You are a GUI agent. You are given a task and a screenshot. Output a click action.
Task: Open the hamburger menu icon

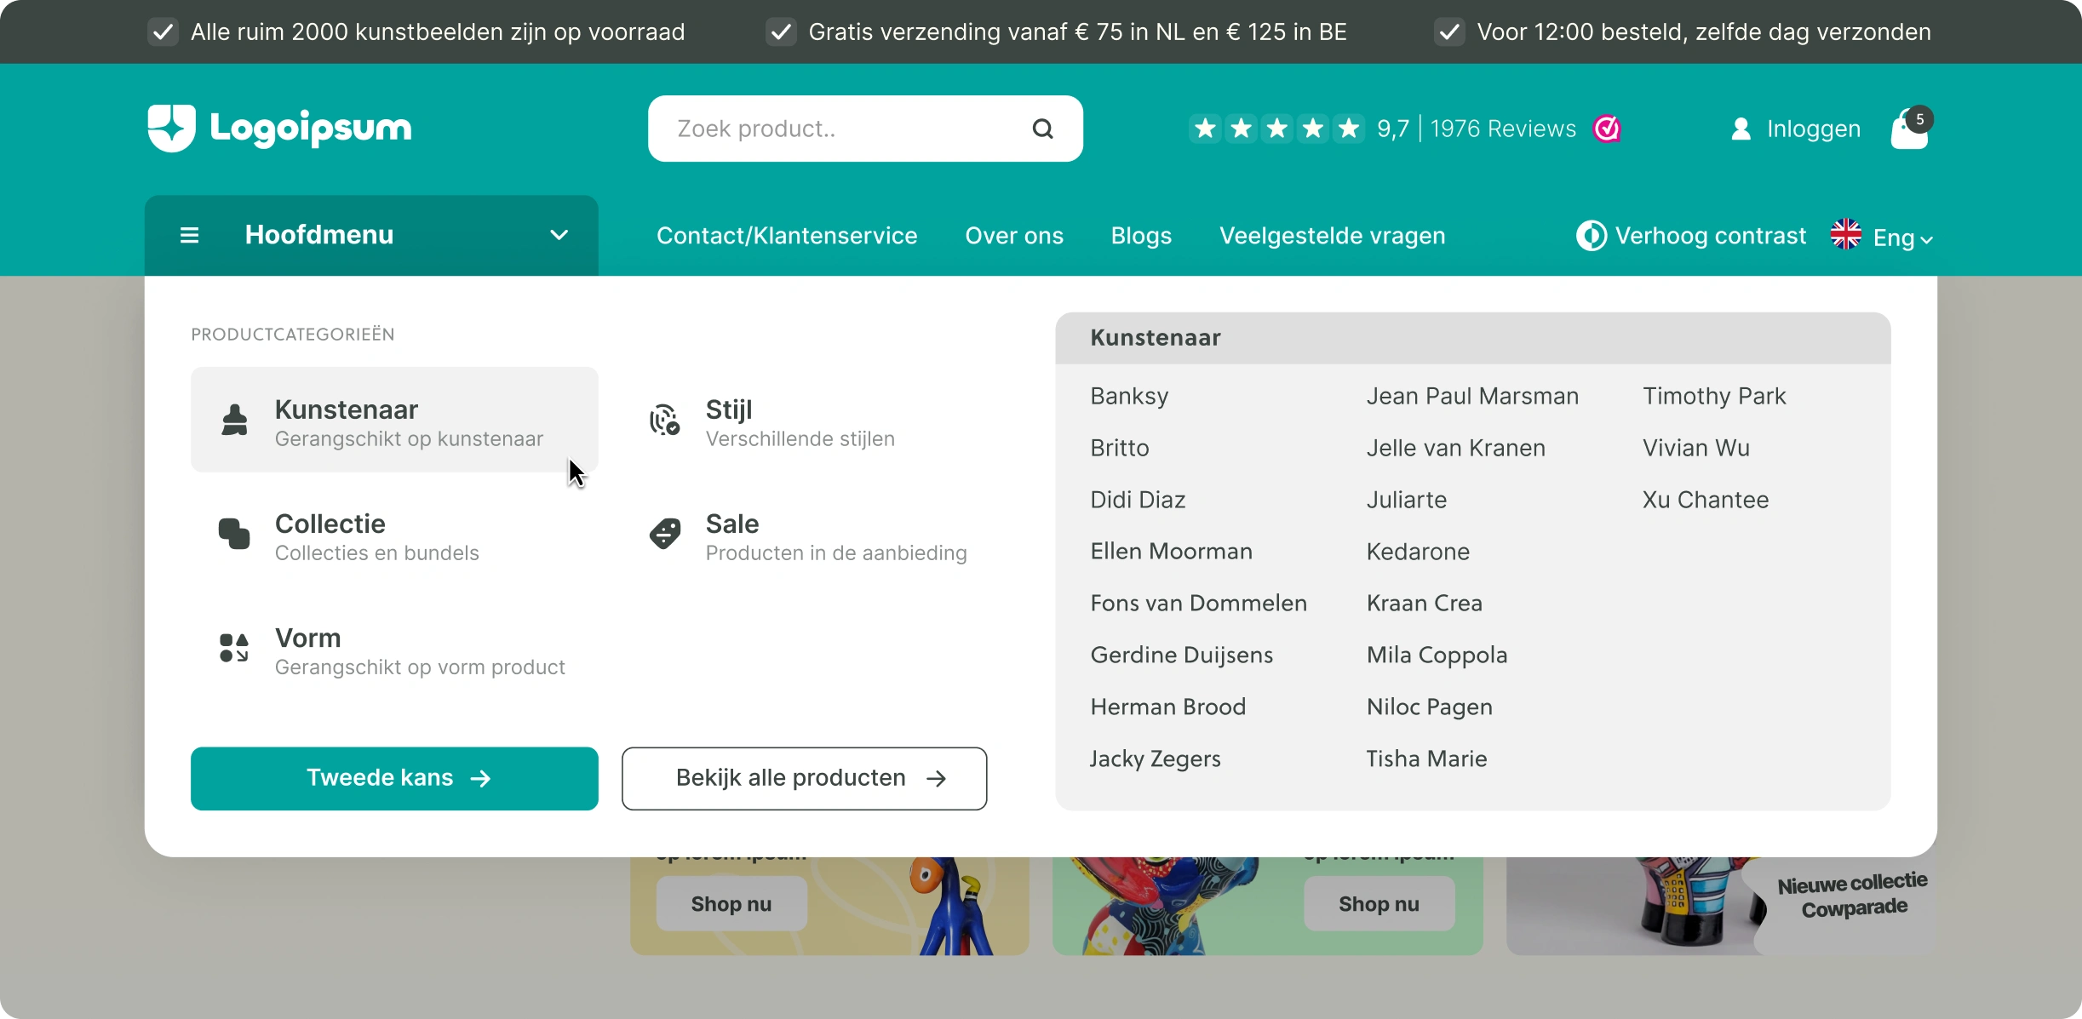[190, 235]
